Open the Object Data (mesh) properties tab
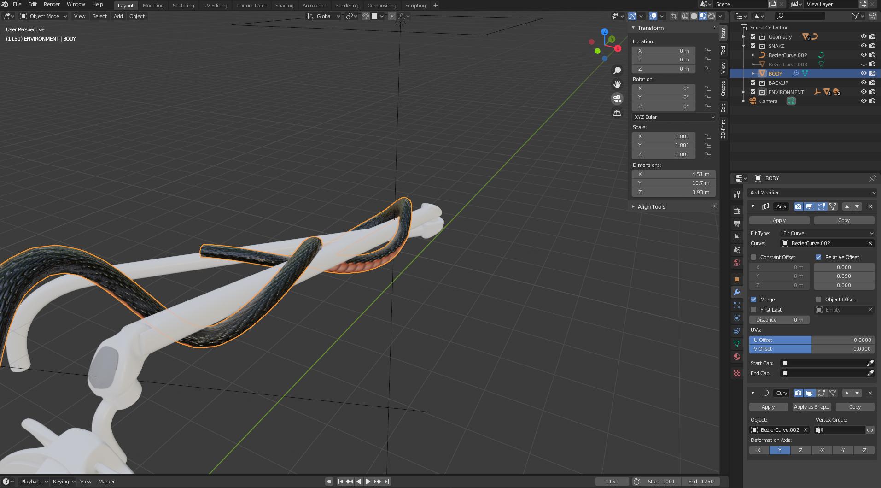This screenshot has height=488, width=881. (737, 344)
